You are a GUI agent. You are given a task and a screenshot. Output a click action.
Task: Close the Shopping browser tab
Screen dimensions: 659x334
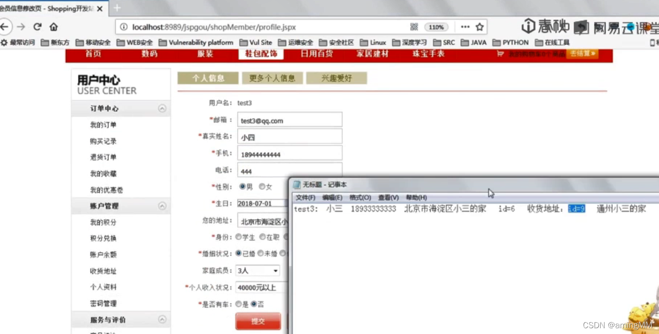click(99, 8)
